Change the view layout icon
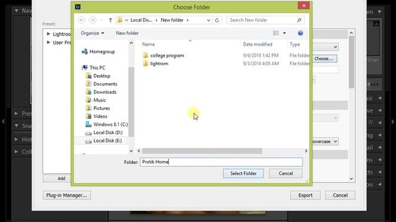Screen dimensions: 396x222 point(276,33)
